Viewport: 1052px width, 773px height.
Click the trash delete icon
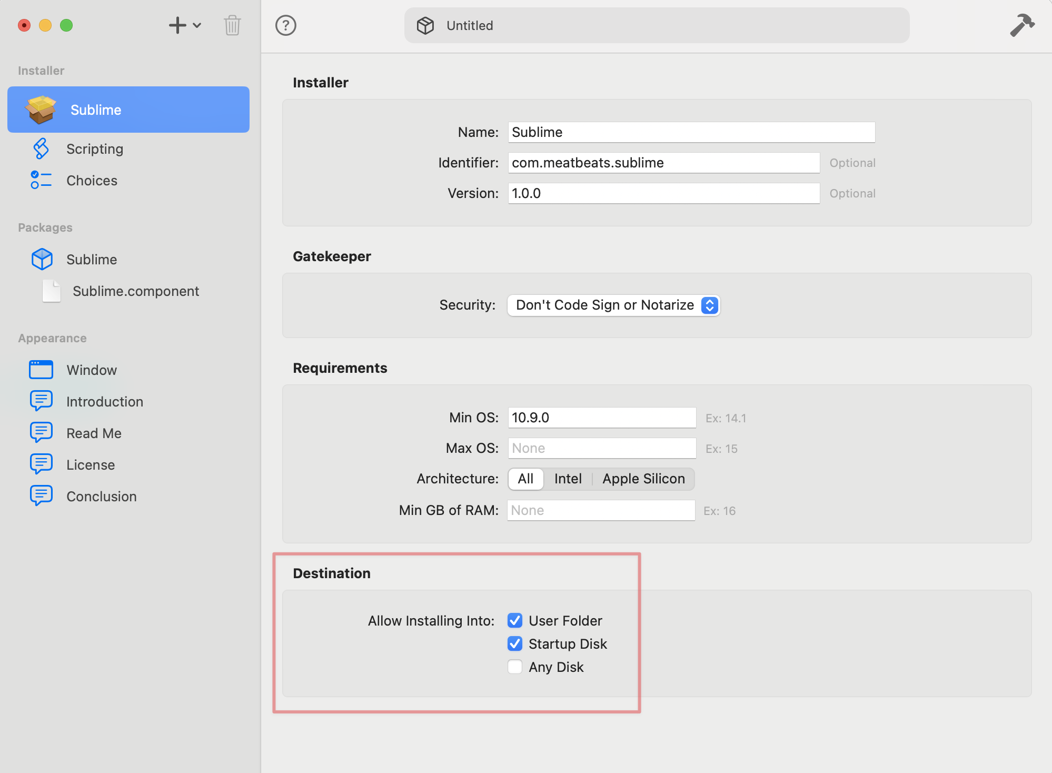[x=232, y=25]
